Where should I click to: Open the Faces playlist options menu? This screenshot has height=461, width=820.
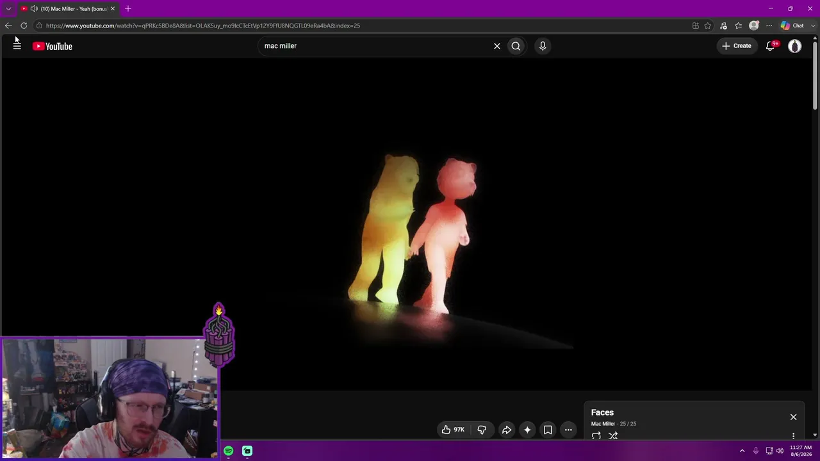pyautogui.click(x=793, y=436)
